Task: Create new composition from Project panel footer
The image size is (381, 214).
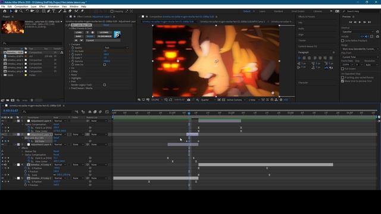Action: tap(13, 100)
